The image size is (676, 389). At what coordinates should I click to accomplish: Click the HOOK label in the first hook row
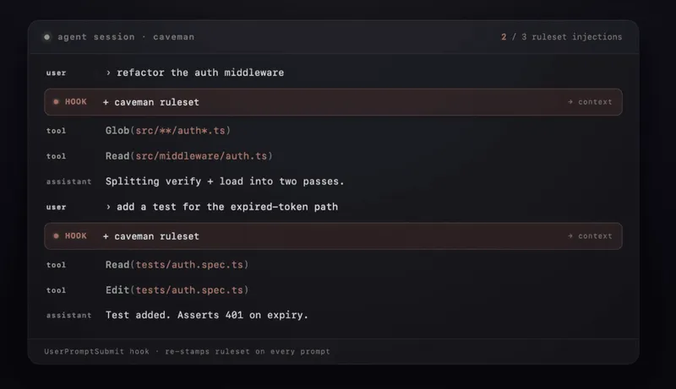[x=76, y=102]
